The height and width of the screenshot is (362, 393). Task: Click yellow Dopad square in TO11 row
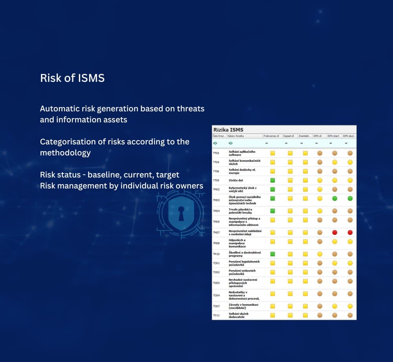tap(290, 315)
